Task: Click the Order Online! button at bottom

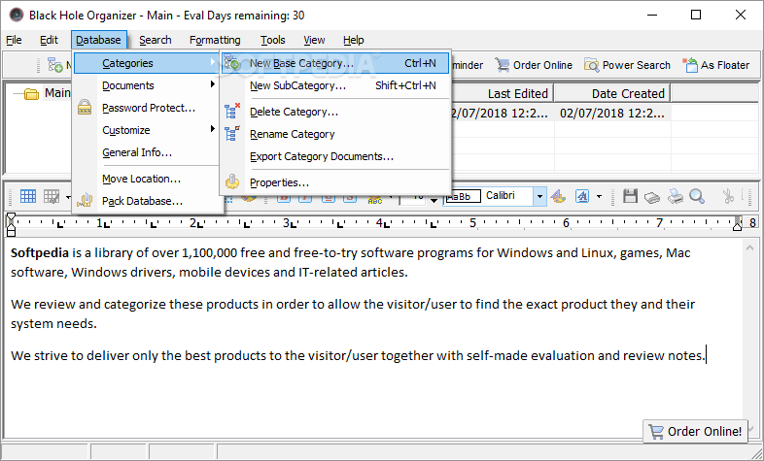Action: point(695,431)
